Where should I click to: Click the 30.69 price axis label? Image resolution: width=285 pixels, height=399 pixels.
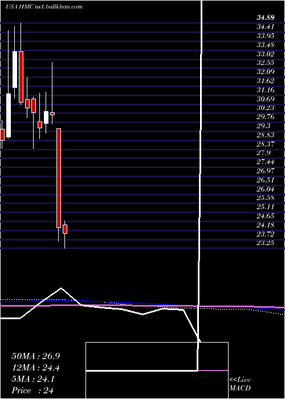[266, 99]
